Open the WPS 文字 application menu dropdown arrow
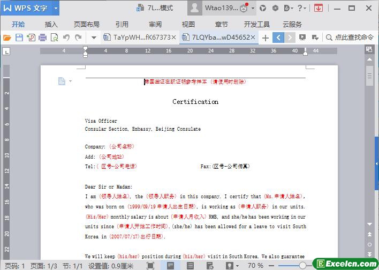The image size is (379, 270). point(56,8)
